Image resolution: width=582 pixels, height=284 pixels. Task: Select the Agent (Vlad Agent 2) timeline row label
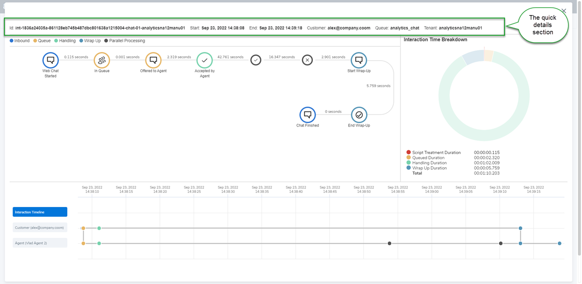point(40,243)
